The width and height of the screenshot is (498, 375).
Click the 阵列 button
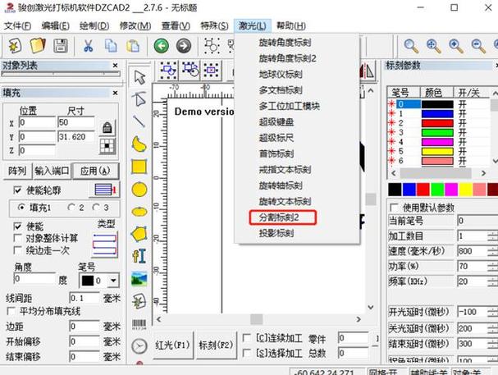[x=17, y=171]
